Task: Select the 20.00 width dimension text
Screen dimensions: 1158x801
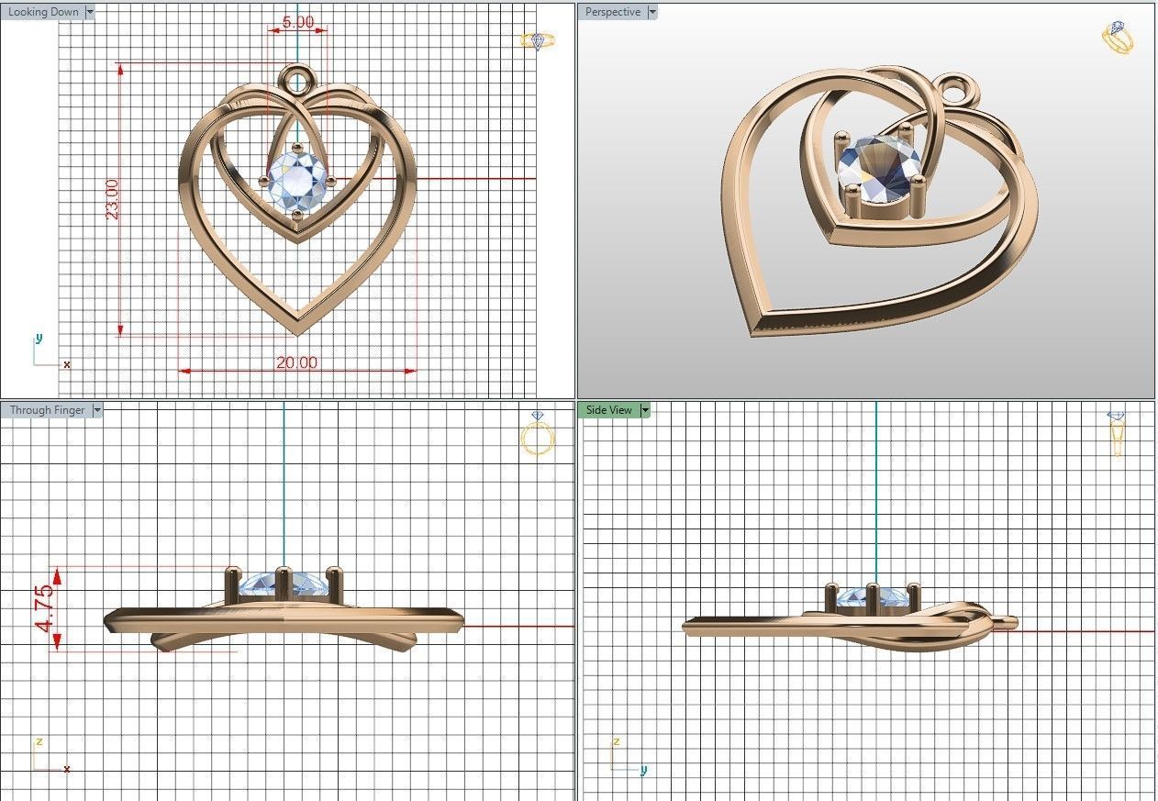Action: click(x=296, y=362)
